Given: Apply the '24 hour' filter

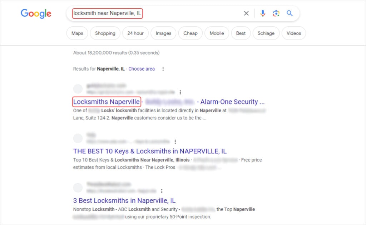Looking at the screenshot, I should [135, 33].
